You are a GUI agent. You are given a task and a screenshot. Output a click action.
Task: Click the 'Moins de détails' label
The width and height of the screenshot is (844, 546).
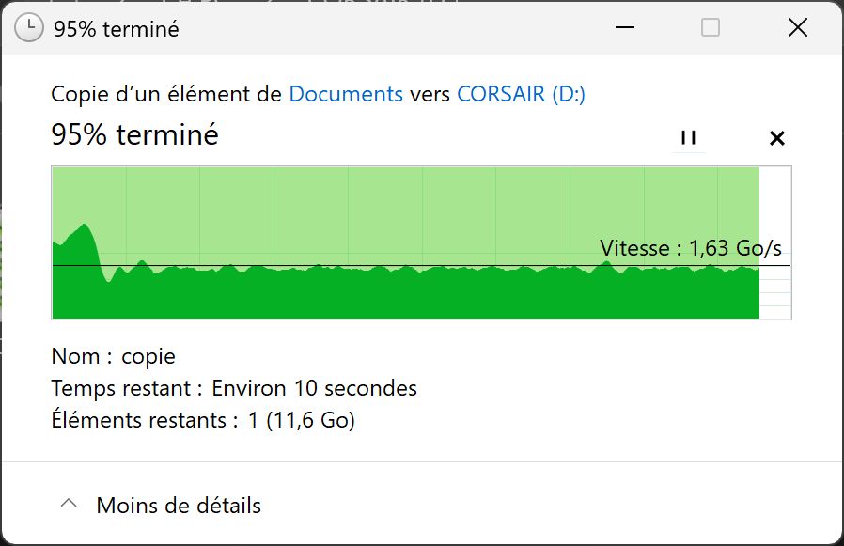179,506
